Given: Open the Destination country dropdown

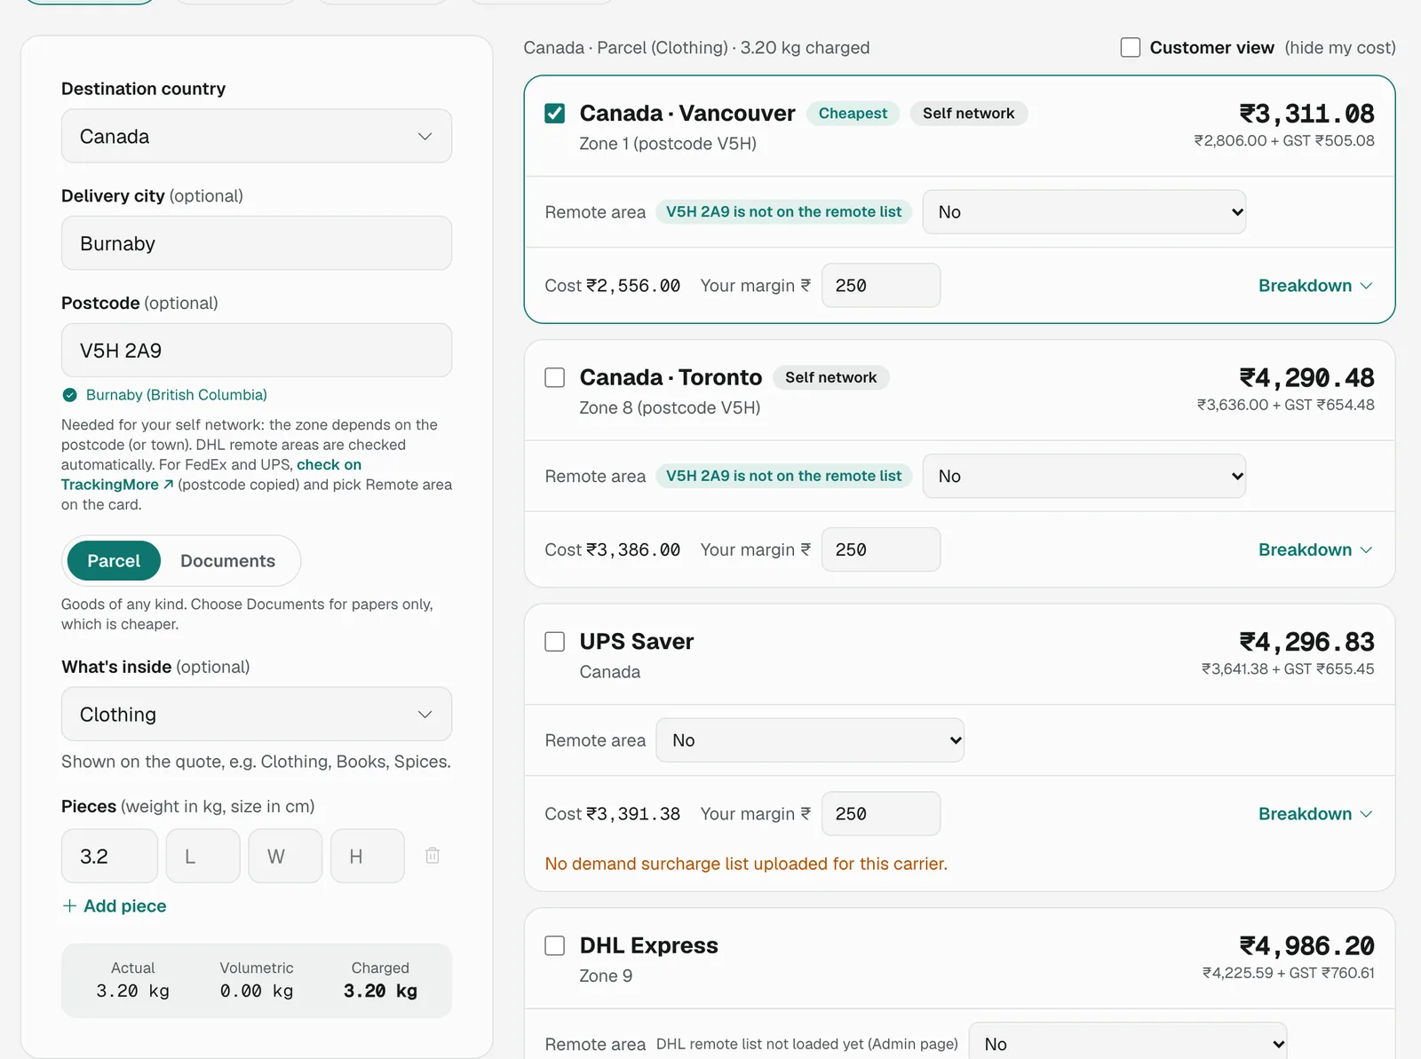Looking at the screenshot, I should 257,136.
